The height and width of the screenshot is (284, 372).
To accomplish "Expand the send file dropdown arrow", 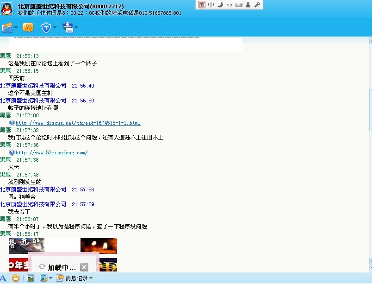I will pyautogui.click(x=16, y=27).
